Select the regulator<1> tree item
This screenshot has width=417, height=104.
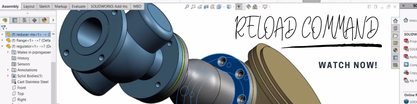pyautogui.click(x=28, y=46)
